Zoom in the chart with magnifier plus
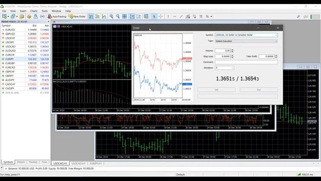321x181 pixels. pyautogui.click(x=111, y=17)
